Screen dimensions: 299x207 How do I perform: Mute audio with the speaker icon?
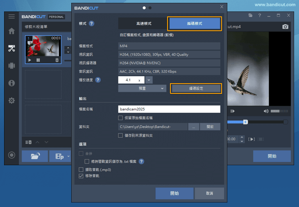click(x=266, y=111)
